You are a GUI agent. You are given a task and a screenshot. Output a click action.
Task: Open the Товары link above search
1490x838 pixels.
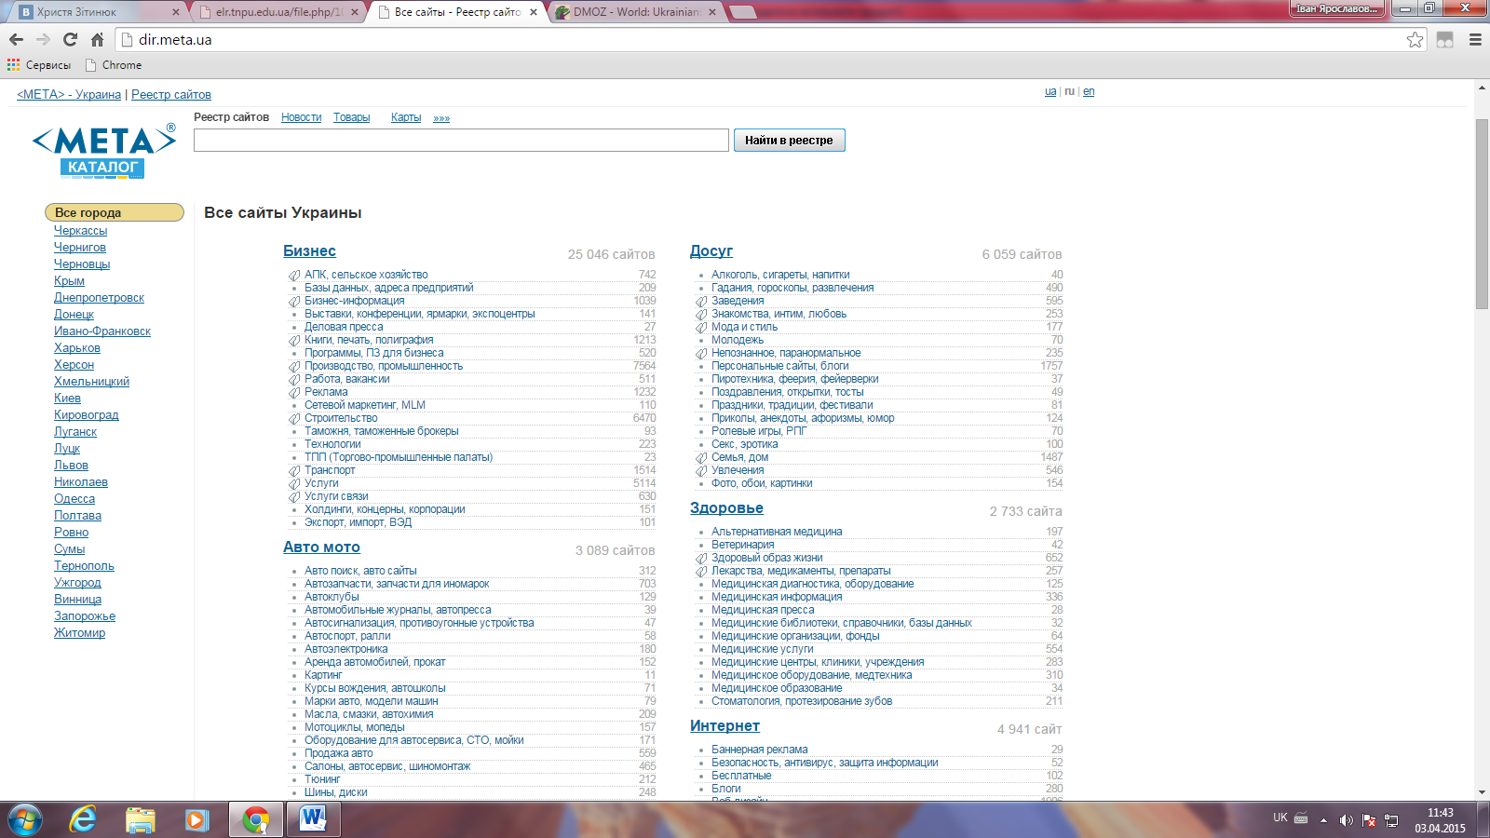[x=351, y=117]
